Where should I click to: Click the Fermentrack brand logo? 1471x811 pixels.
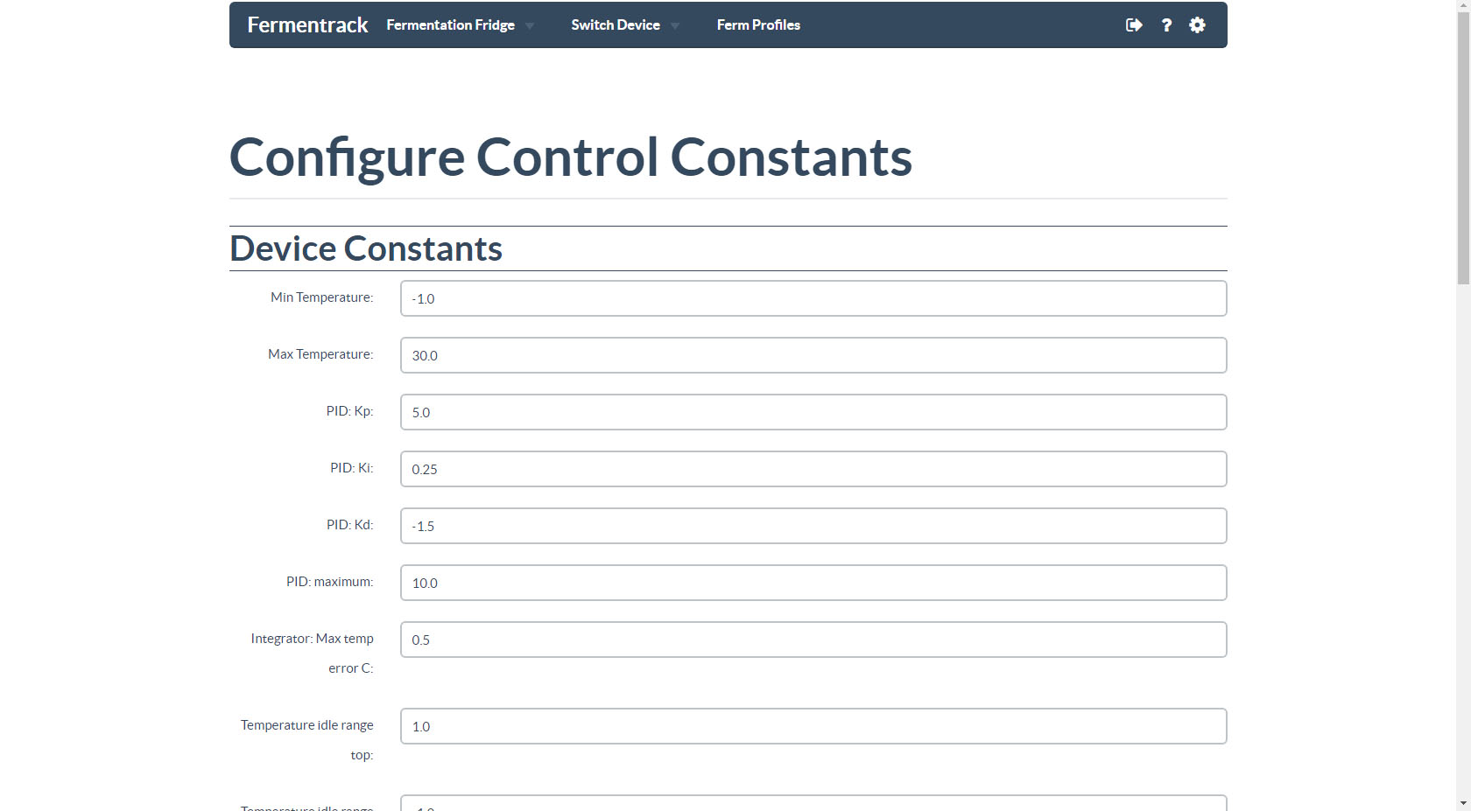(307, 25)
